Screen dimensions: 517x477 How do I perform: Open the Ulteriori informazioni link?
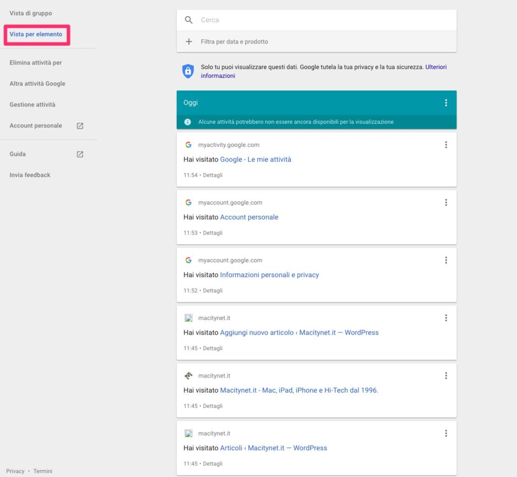[436, 67]
